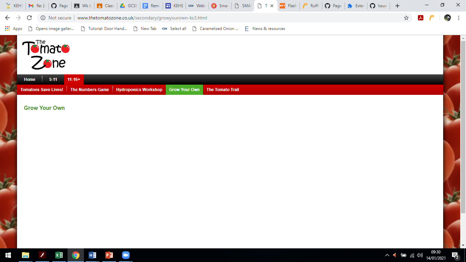Mute audio via the speaker tray icon
This screenshot has width=466, height=262.
point(419,255)
